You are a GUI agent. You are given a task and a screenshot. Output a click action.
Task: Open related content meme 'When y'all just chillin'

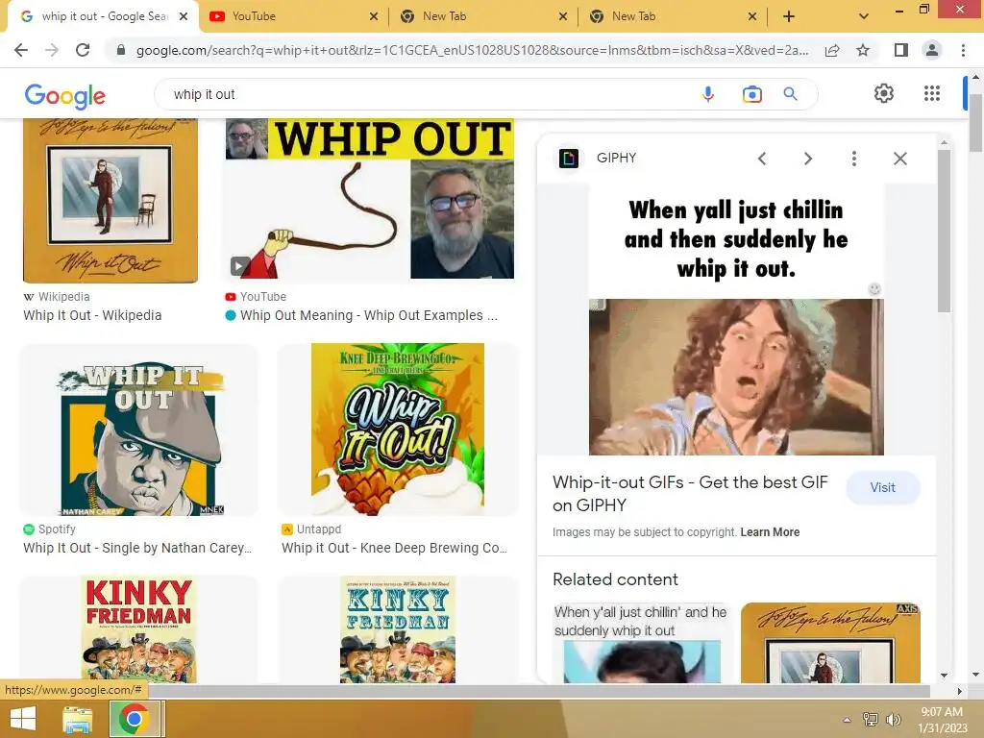641,643
